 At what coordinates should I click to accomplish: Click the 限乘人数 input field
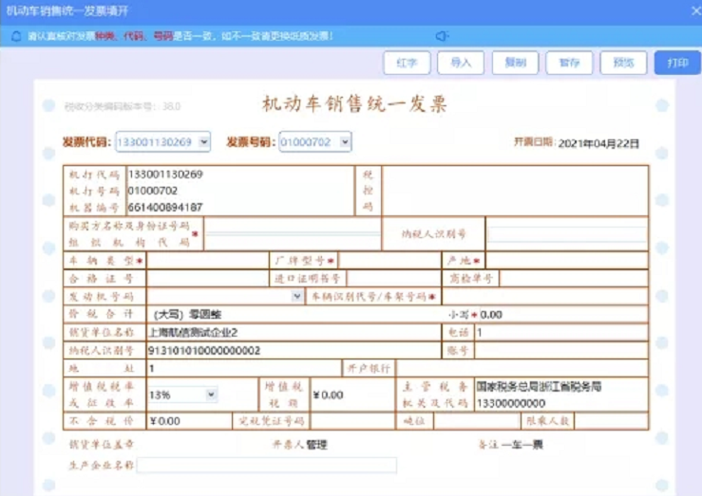611,420
